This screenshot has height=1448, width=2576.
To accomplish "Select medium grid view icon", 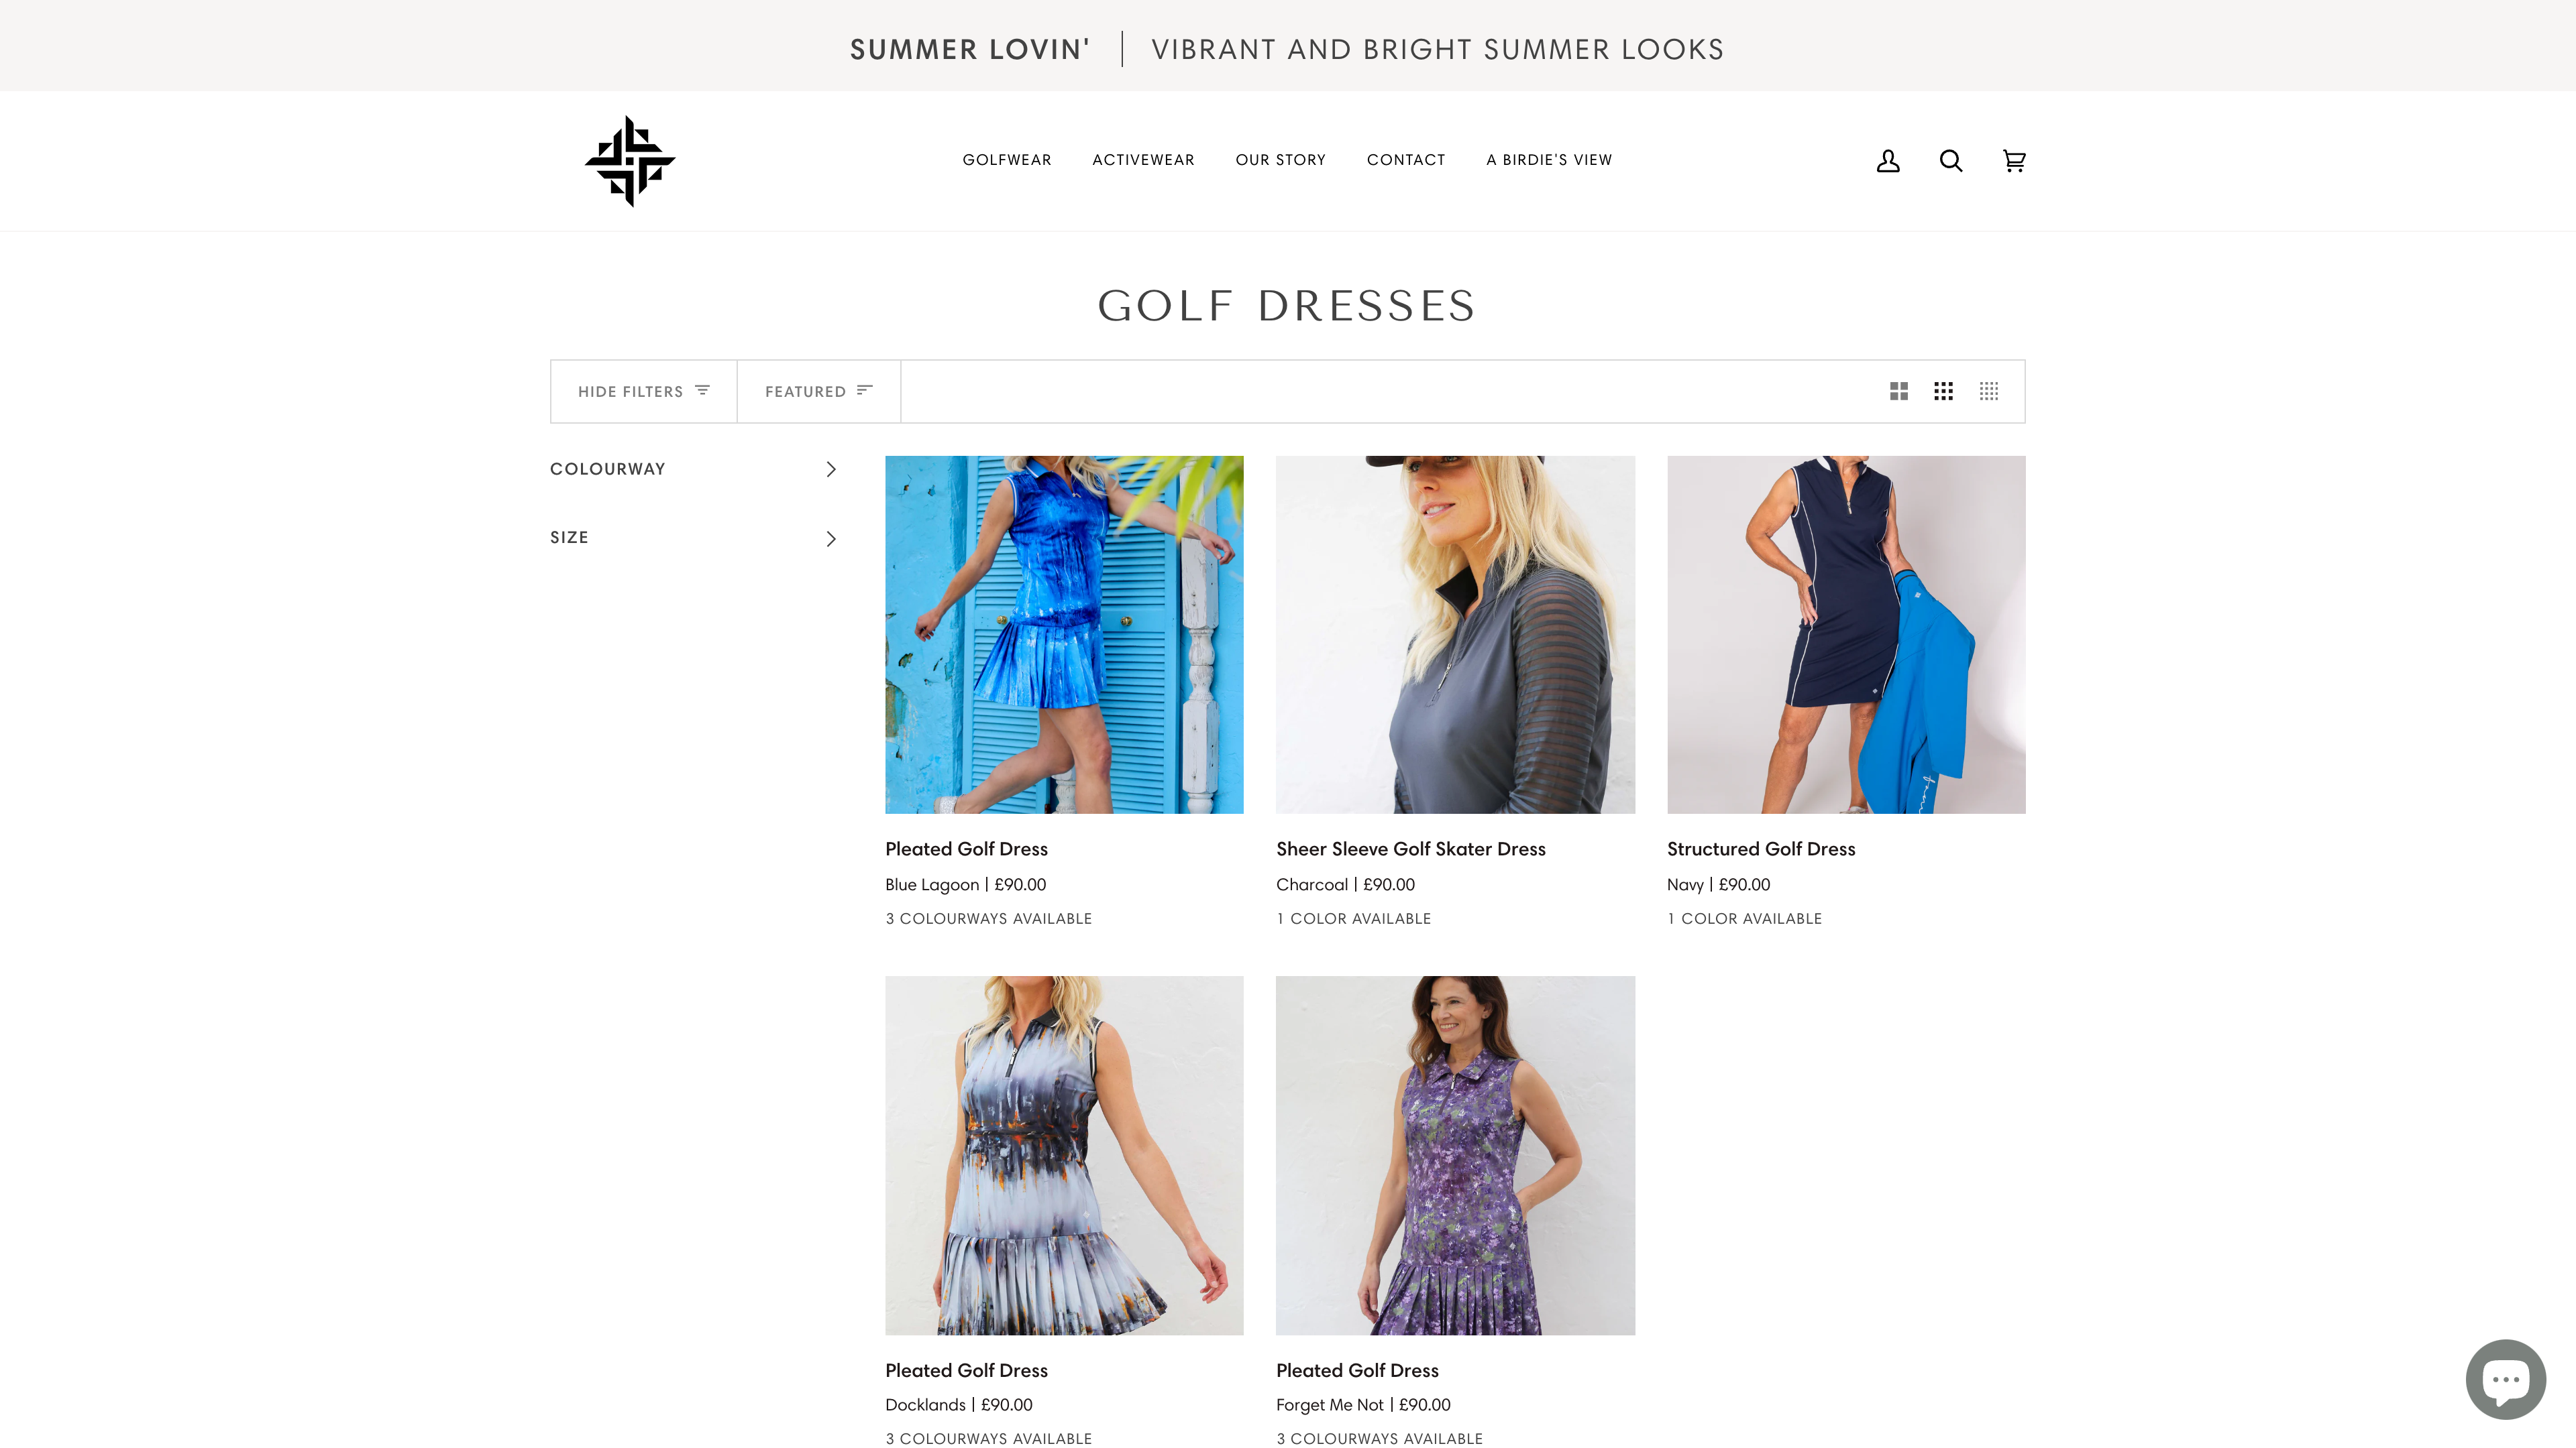I will pos(1943,391).
